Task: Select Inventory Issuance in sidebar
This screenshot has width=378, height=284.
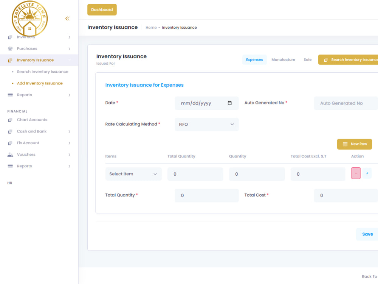Action: 39,60
